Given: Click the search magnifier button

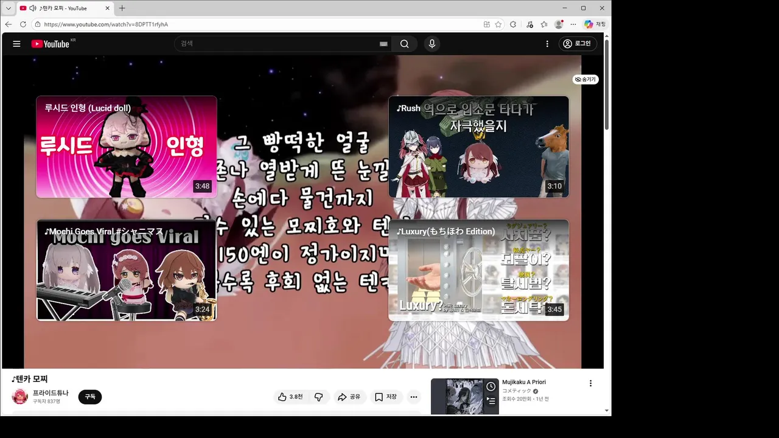Looking at the screenshot, I should click(405, 44).
